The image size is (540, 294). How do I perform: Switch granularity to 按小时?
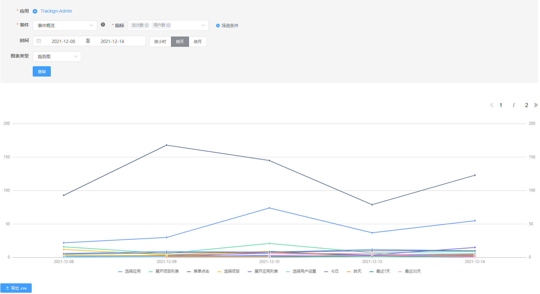pyautogui.click(x=160, y=42)
